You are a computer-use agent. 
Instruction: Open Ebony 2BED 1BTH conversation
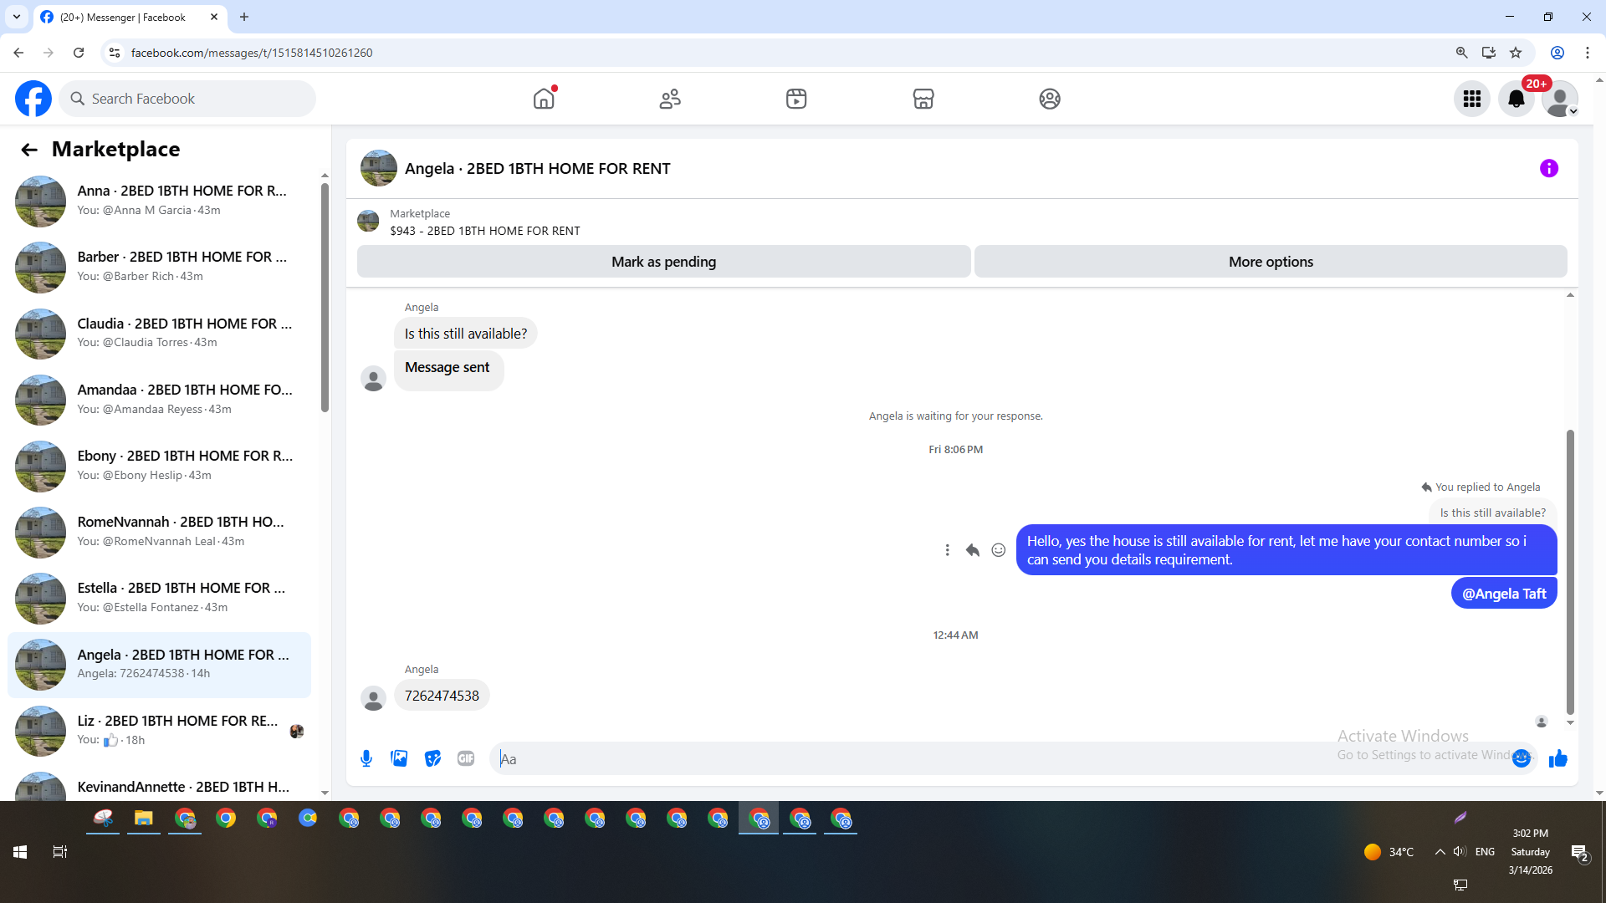coord(159,465)
